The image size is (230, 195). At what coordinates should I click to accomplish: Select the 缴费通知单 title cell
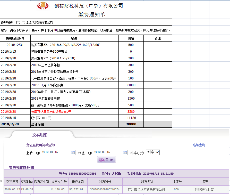(x=92, y=14)
